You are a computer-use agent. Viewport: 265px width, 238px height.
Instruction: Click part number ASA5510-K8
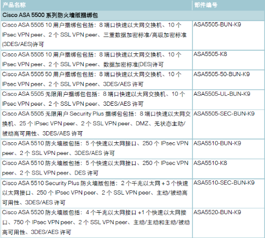pyautogui.click(x=210, y=163)
